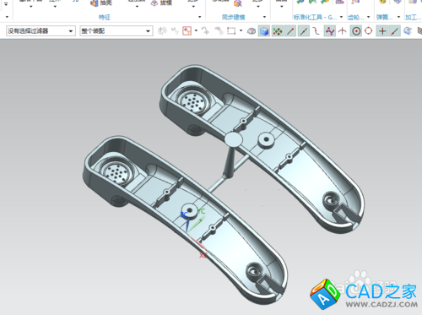Click the blue cube solid-body icon
The height and width of the screenshot is (315, 422).
[x=264, y=31]
